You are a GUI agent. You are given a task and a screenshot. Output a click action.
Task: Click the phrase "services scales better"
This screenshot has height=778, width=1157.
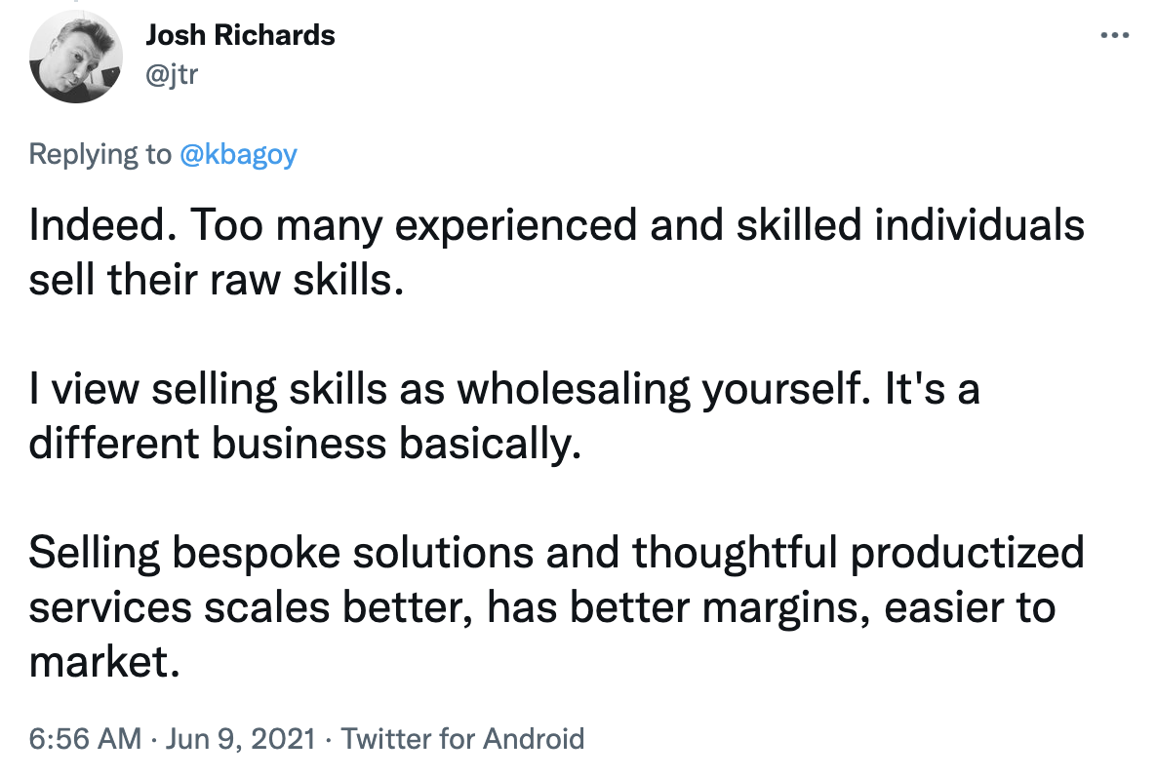pos(251,607)
